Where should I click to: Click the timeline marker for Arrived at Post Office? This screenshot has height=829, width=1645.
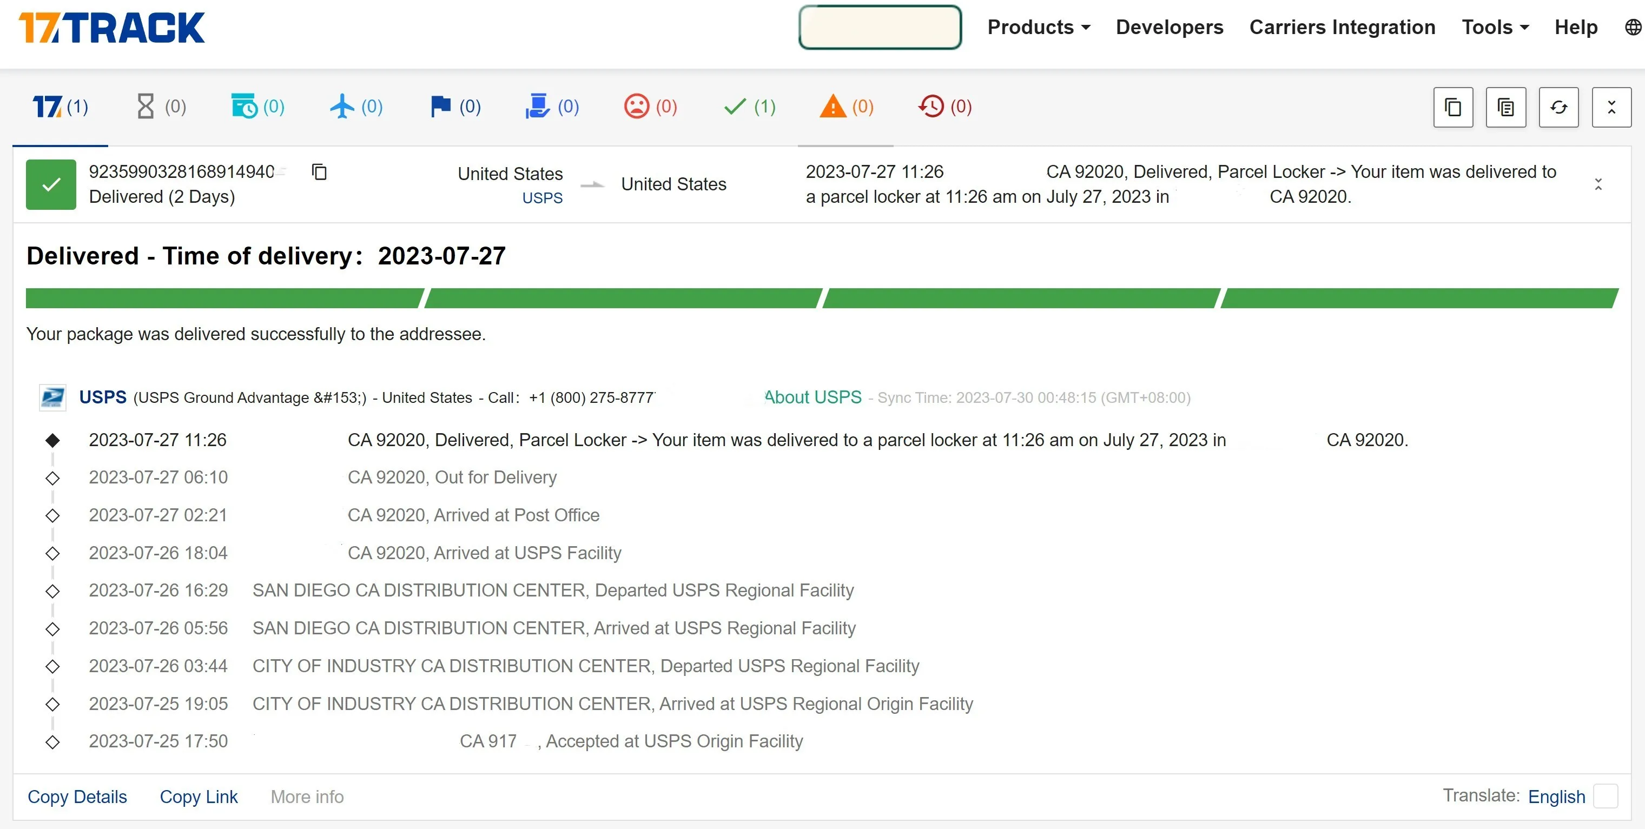point(53,516)
